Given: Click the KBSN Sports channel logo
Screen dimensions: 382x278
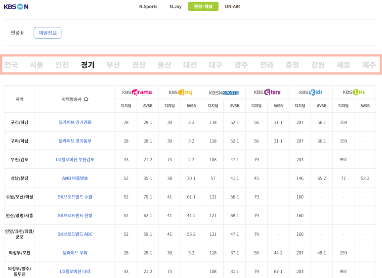Looking at the screenshot, I should [224, 93].
